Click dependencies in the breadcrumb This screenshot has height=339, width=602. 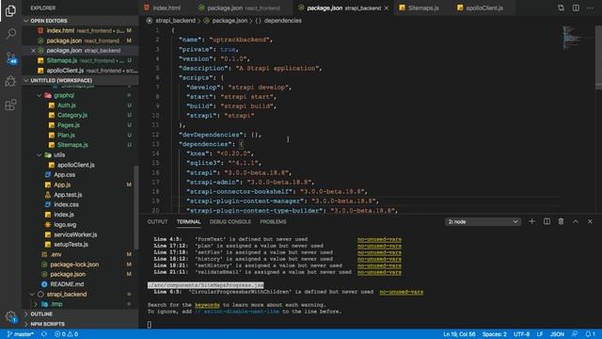[282, 21]
